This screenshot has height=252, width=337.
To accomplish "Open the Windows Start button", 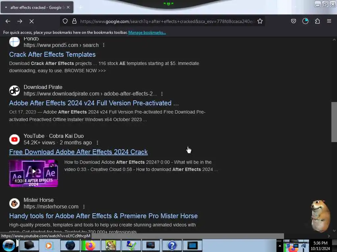I will click(x=8, y=245).
